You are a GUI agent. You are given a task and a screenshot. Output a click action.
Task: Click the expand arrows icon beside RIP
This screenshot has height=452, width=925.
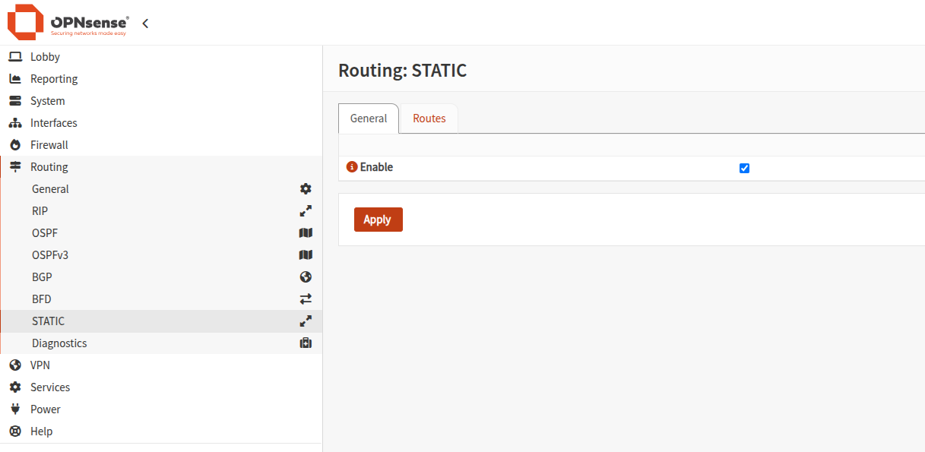click(x=306, y=211)
